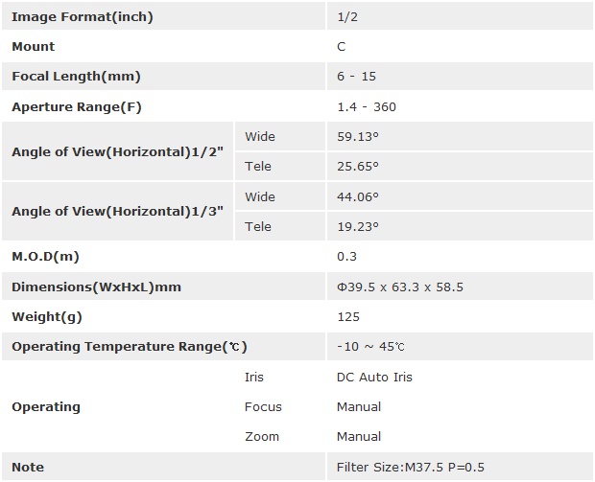Select the Aperture Range(F) label
This screenshot has height=482, width=595.
coord(77,106)
